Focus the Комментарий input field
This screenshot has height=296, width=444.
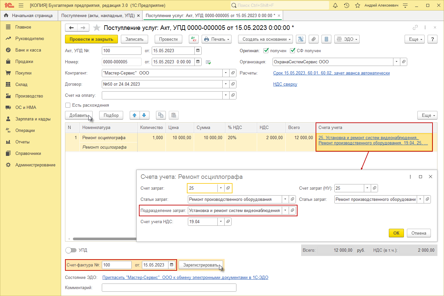169,287
